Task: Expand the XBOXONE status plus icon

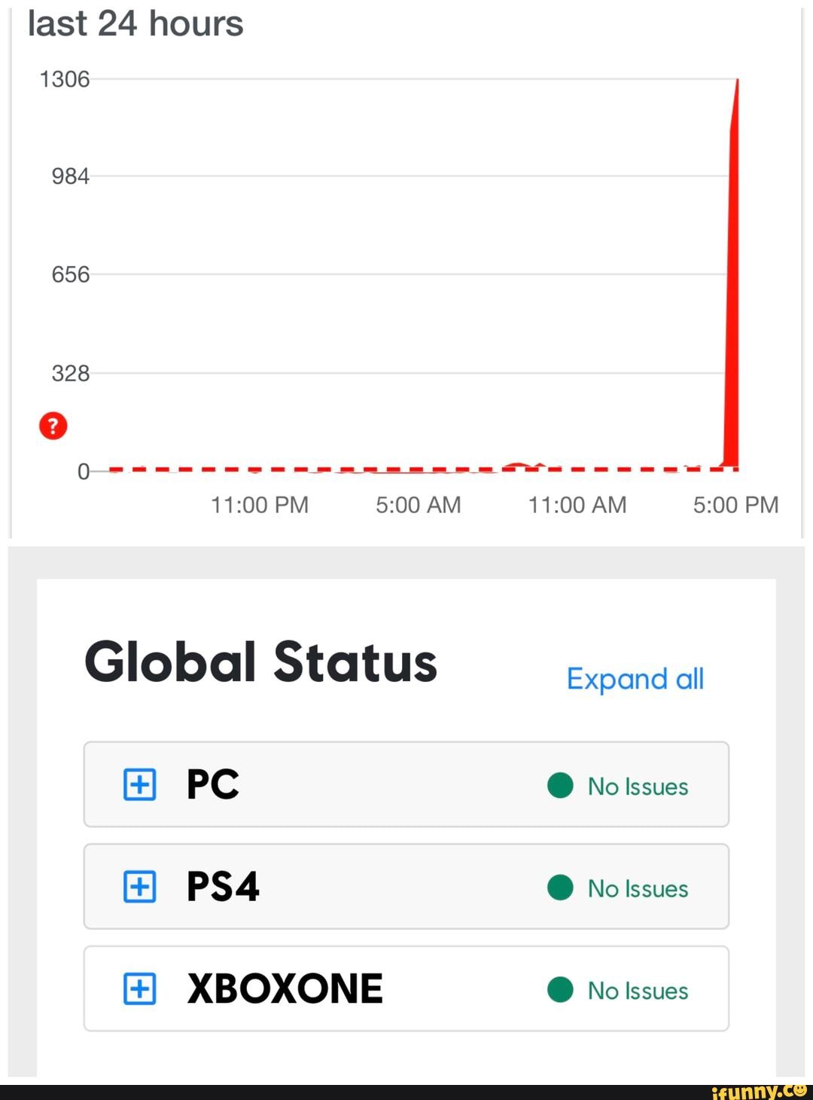Action: click(140, 988)
